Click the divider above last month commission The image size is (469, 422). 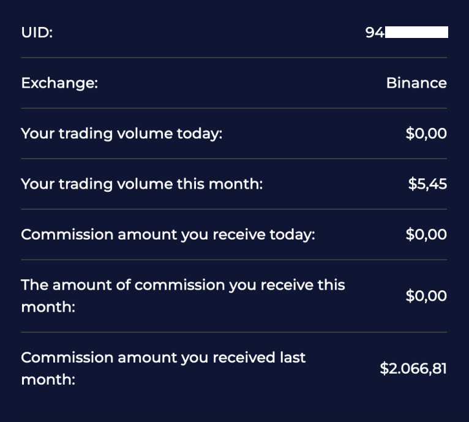(x=234, y=332)
